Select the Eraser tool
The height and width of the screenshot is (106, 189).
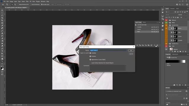[2, 38]
